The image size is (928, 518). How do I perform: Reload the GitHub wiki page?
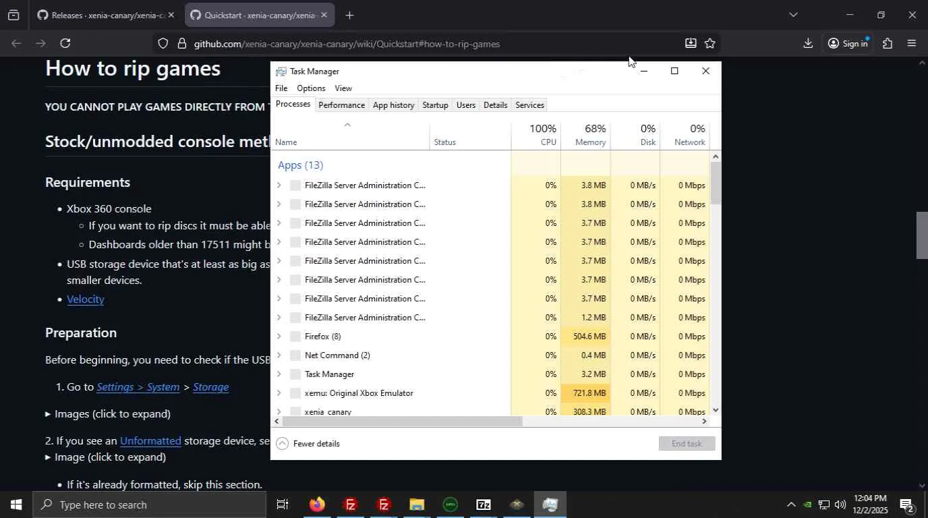(x=65, y=43)
